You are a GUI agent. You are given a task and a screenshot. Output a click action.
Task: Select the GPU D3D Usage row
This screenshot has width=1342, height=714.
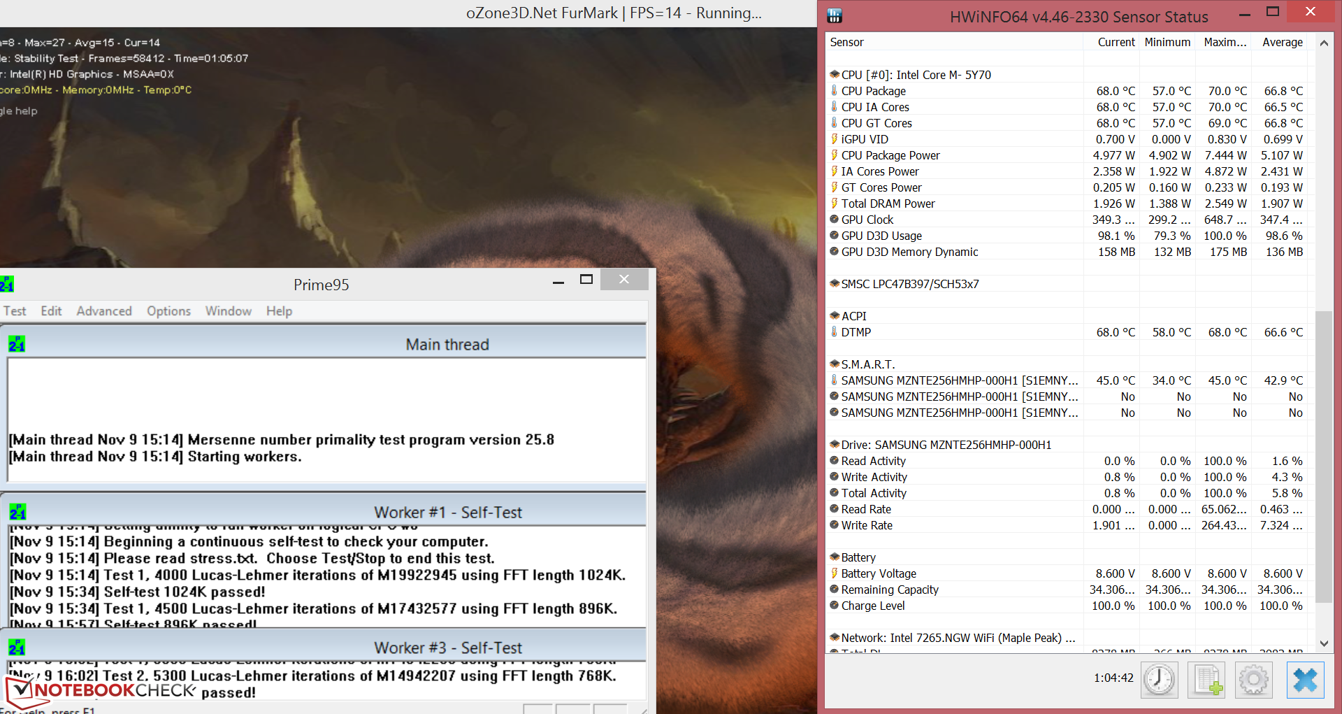1067,236
